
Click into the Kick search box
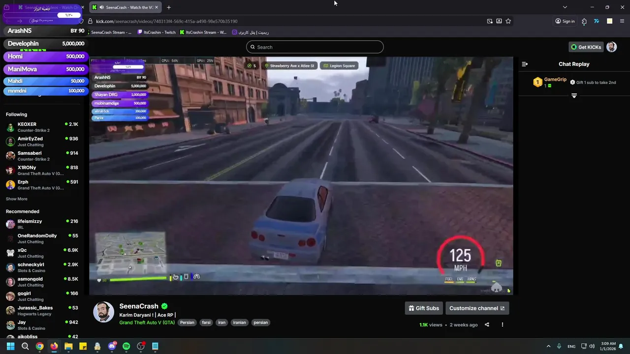315,47
